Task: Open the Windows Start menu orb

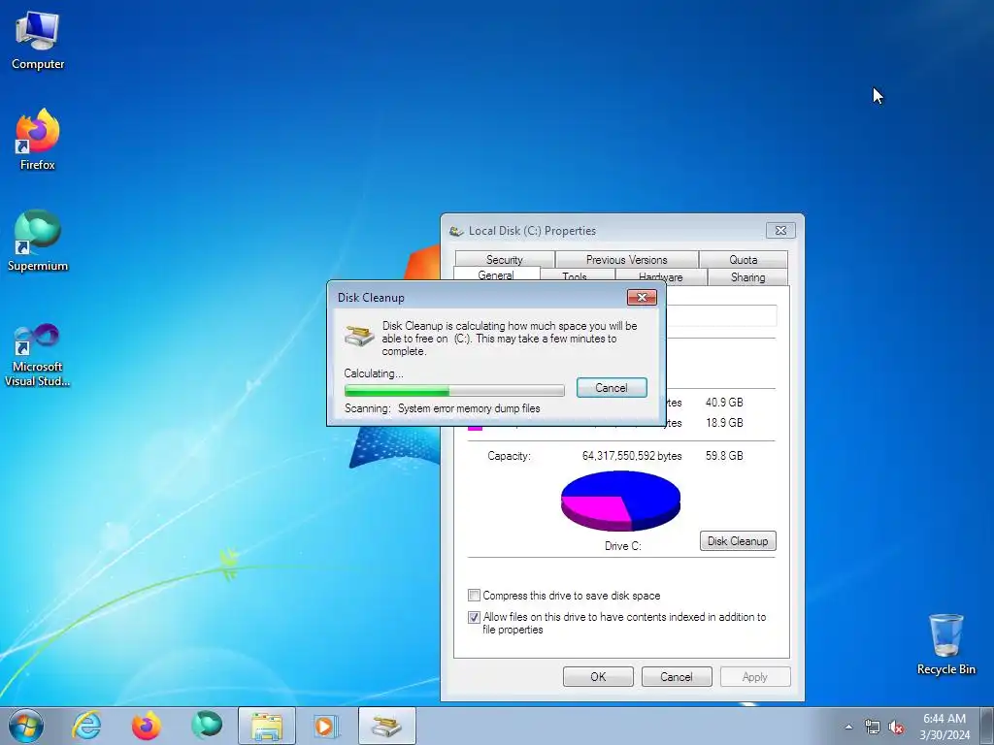Action: [x=26, y=726]
